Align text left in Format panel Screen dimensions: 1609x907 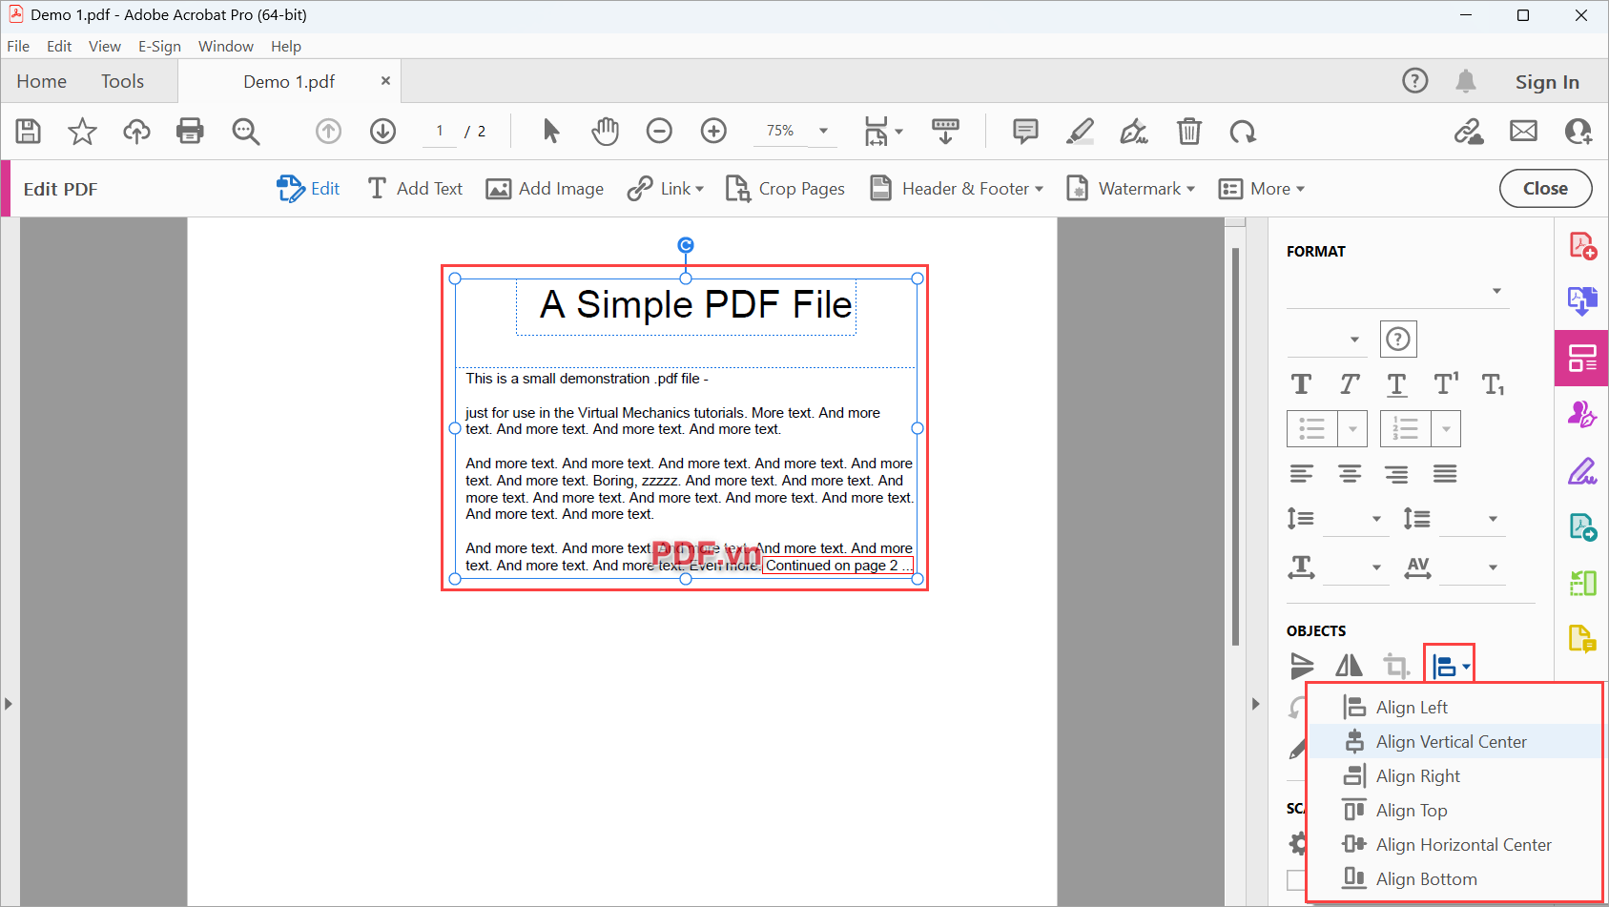(x=1301, y=473)
